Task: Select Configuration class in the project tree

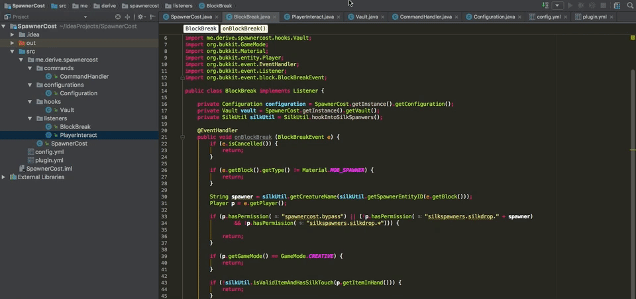Action: click(x=79, y=93)
